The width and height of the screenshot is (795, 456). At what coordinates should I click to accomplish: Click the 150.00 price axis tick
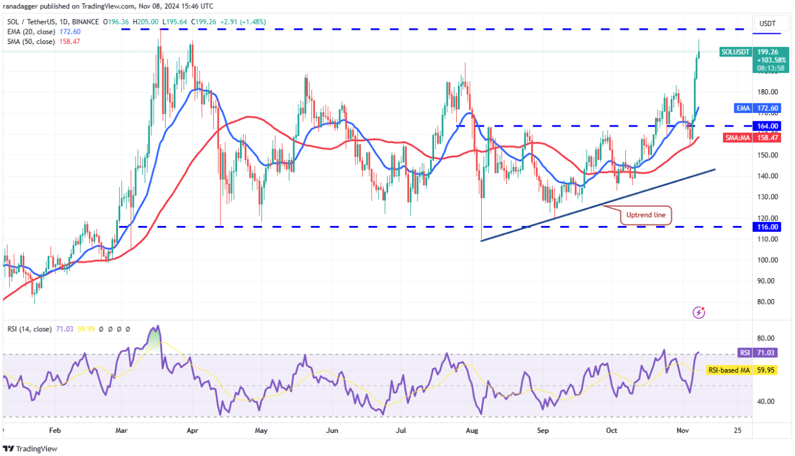tap(767, 155)
